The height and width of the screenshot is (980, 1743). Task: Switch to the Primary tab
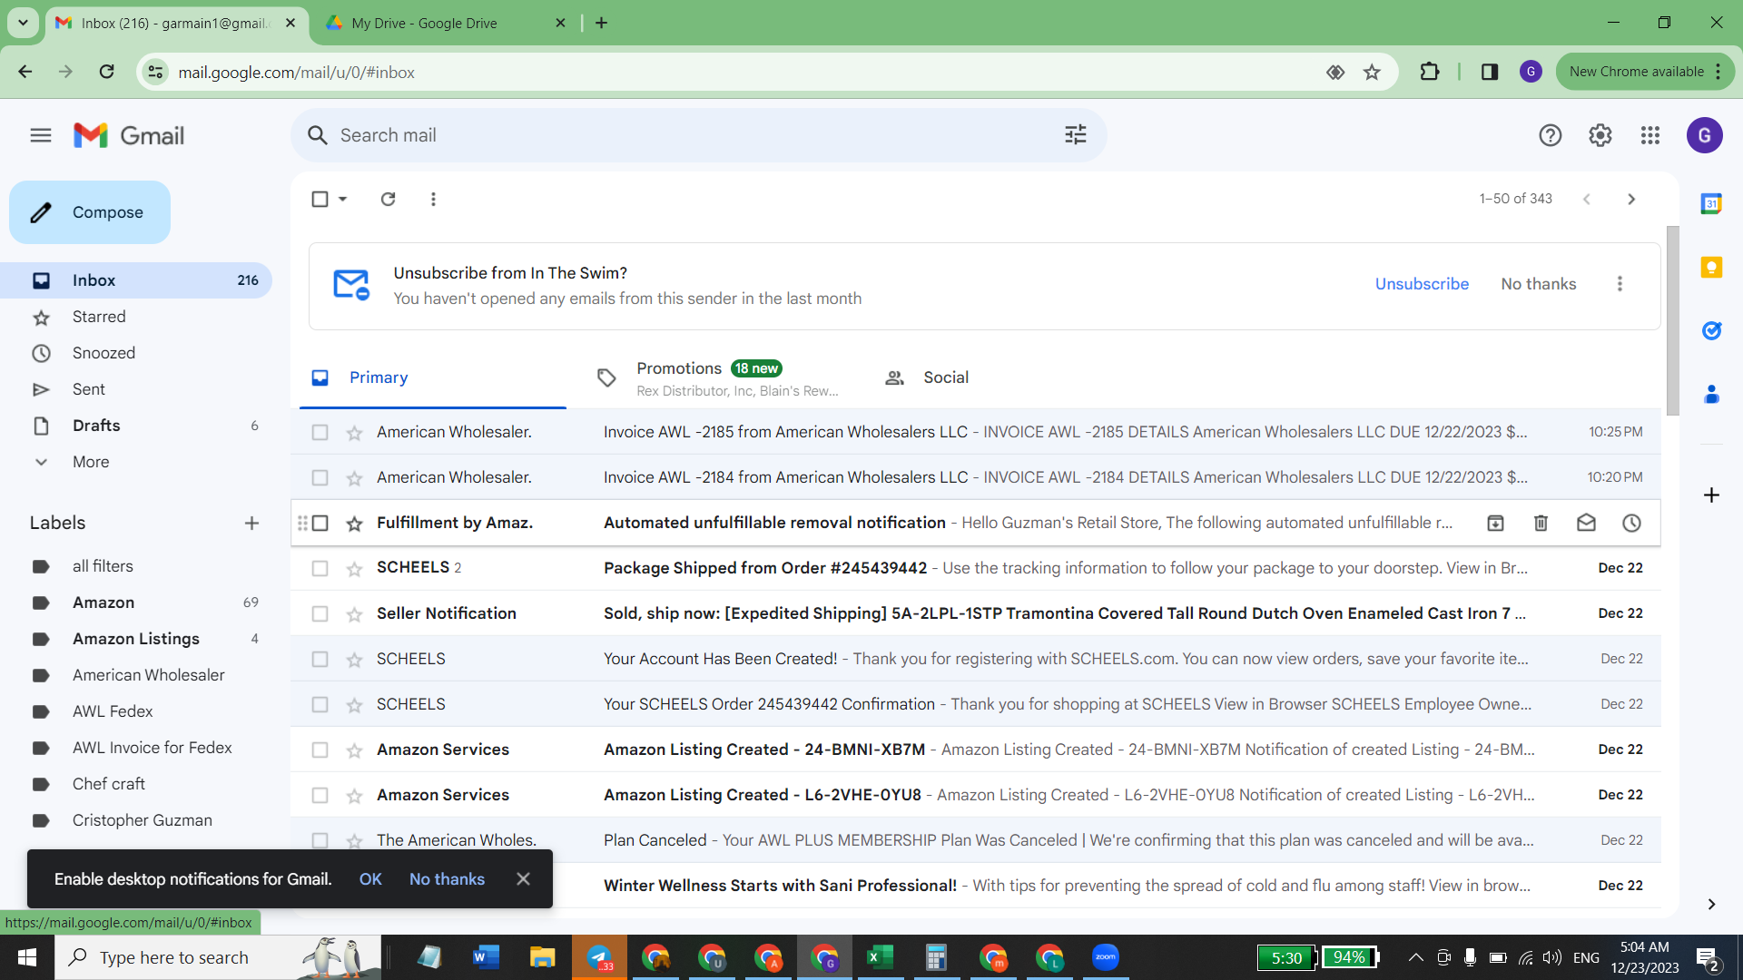[x=433, y=377]
